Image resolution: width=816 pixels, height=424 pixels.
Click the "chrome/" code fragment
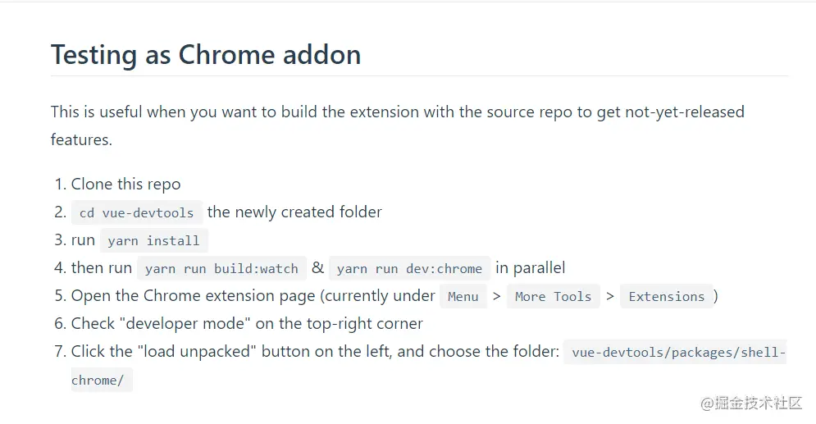pos(101,380)
